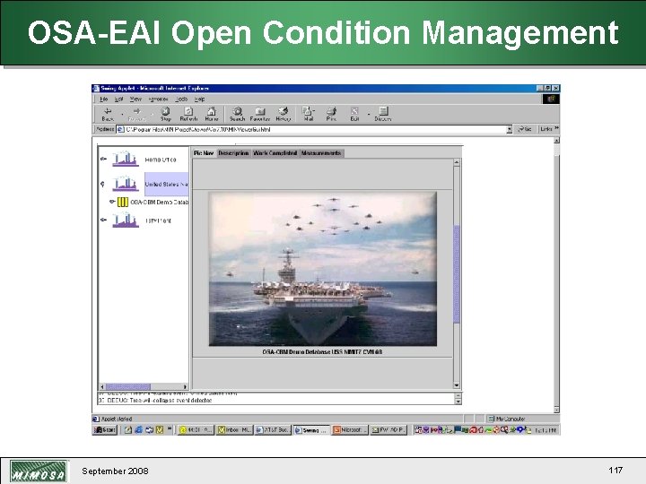The height and width of the screenshot is (484, 646).
Task: Select the OSA-CBM Demo Database tree item
Action: [x=159, y=202]
